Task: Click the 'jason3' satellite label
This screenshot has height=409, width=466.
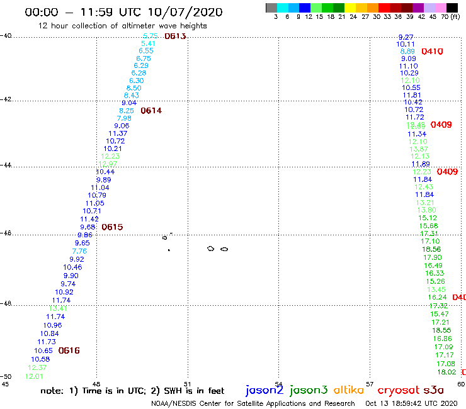Action: (309, 390)
